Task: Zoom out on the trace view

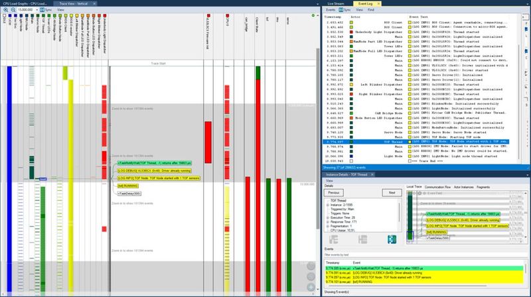Action: click(13, 10)
